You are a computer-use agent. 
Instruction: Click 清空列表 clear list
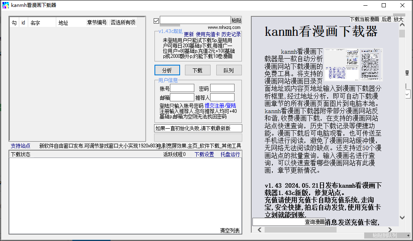230,230
